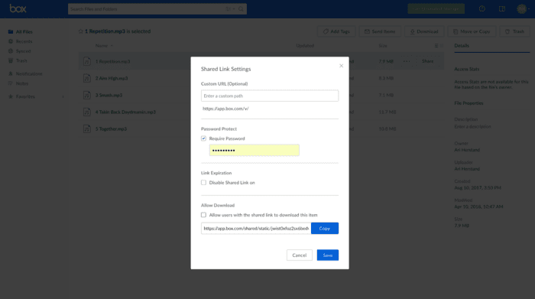Viewport: 535px width, 299px height.
Task: Click music file icon for 2 Aim High.mp3
Action: 87,78
